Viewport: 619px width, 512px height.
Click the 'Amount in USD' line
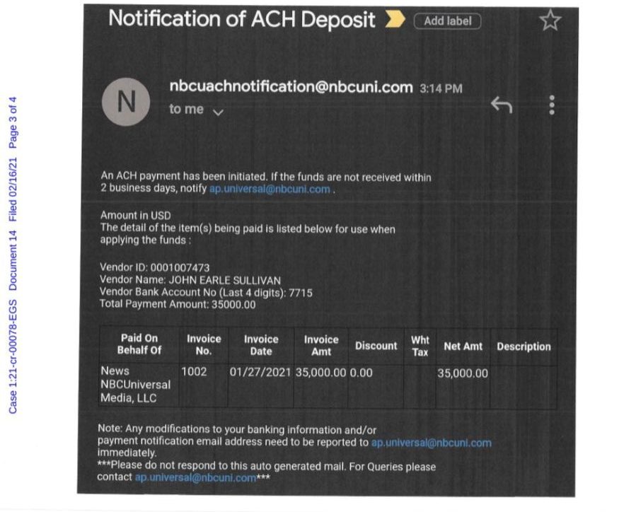click(135, 215)
